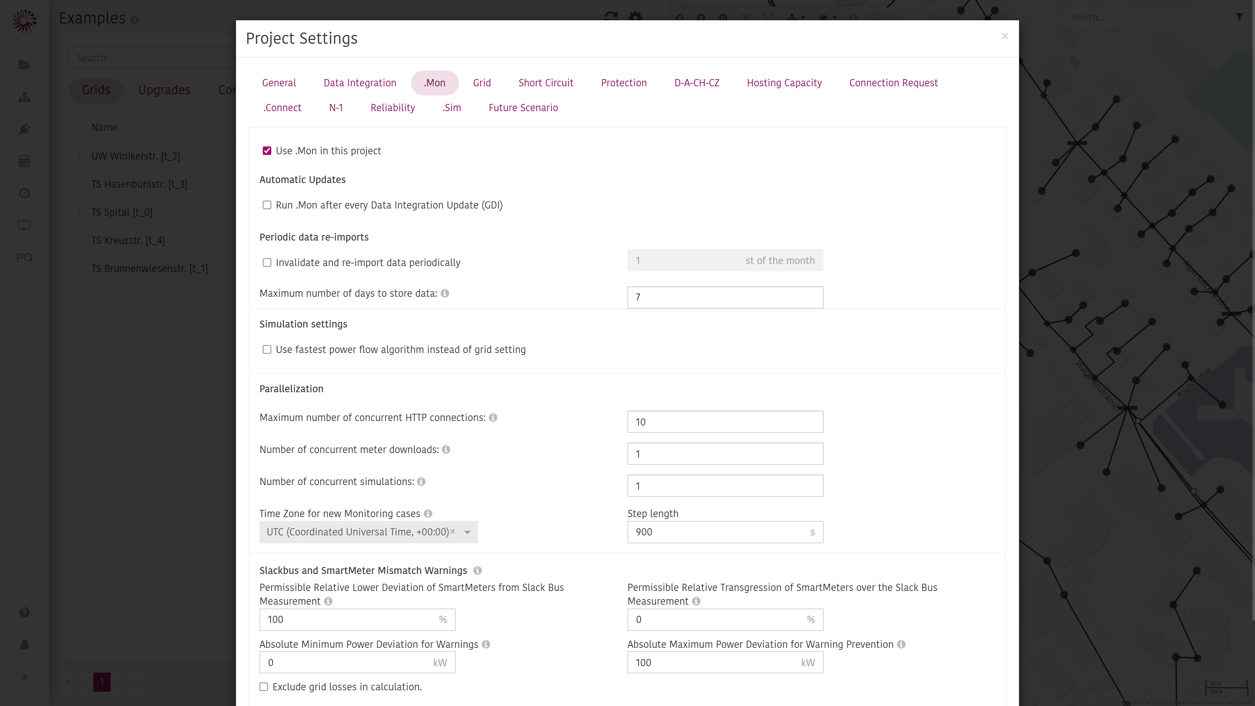Click pagination page 1 button
The height and width of the screenshot is (706, 1255).
102,681
